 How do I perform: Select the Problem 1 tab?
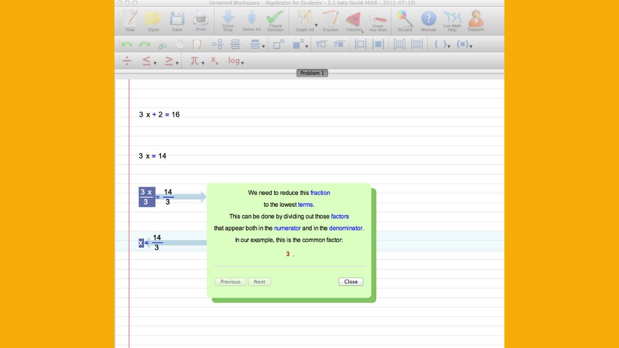(312, 73)
